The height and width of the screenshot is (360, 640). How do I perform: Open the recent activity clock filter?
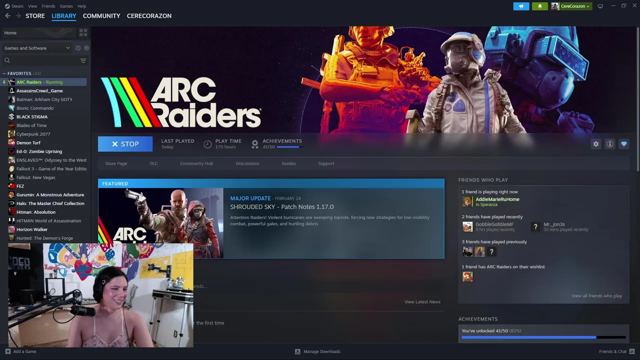(78, 48)
